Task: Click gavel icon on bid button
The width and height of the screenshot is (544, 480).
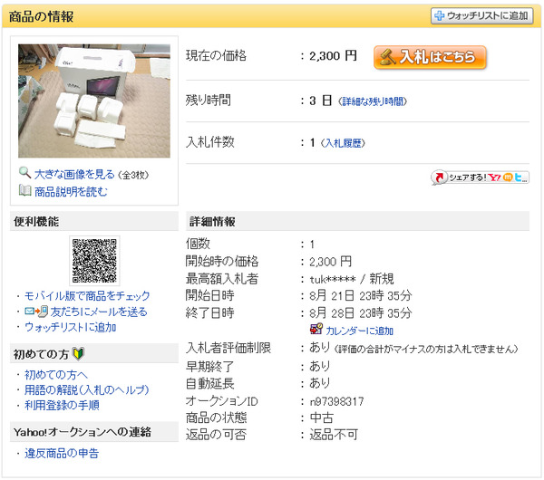Action: click(387, 57)
